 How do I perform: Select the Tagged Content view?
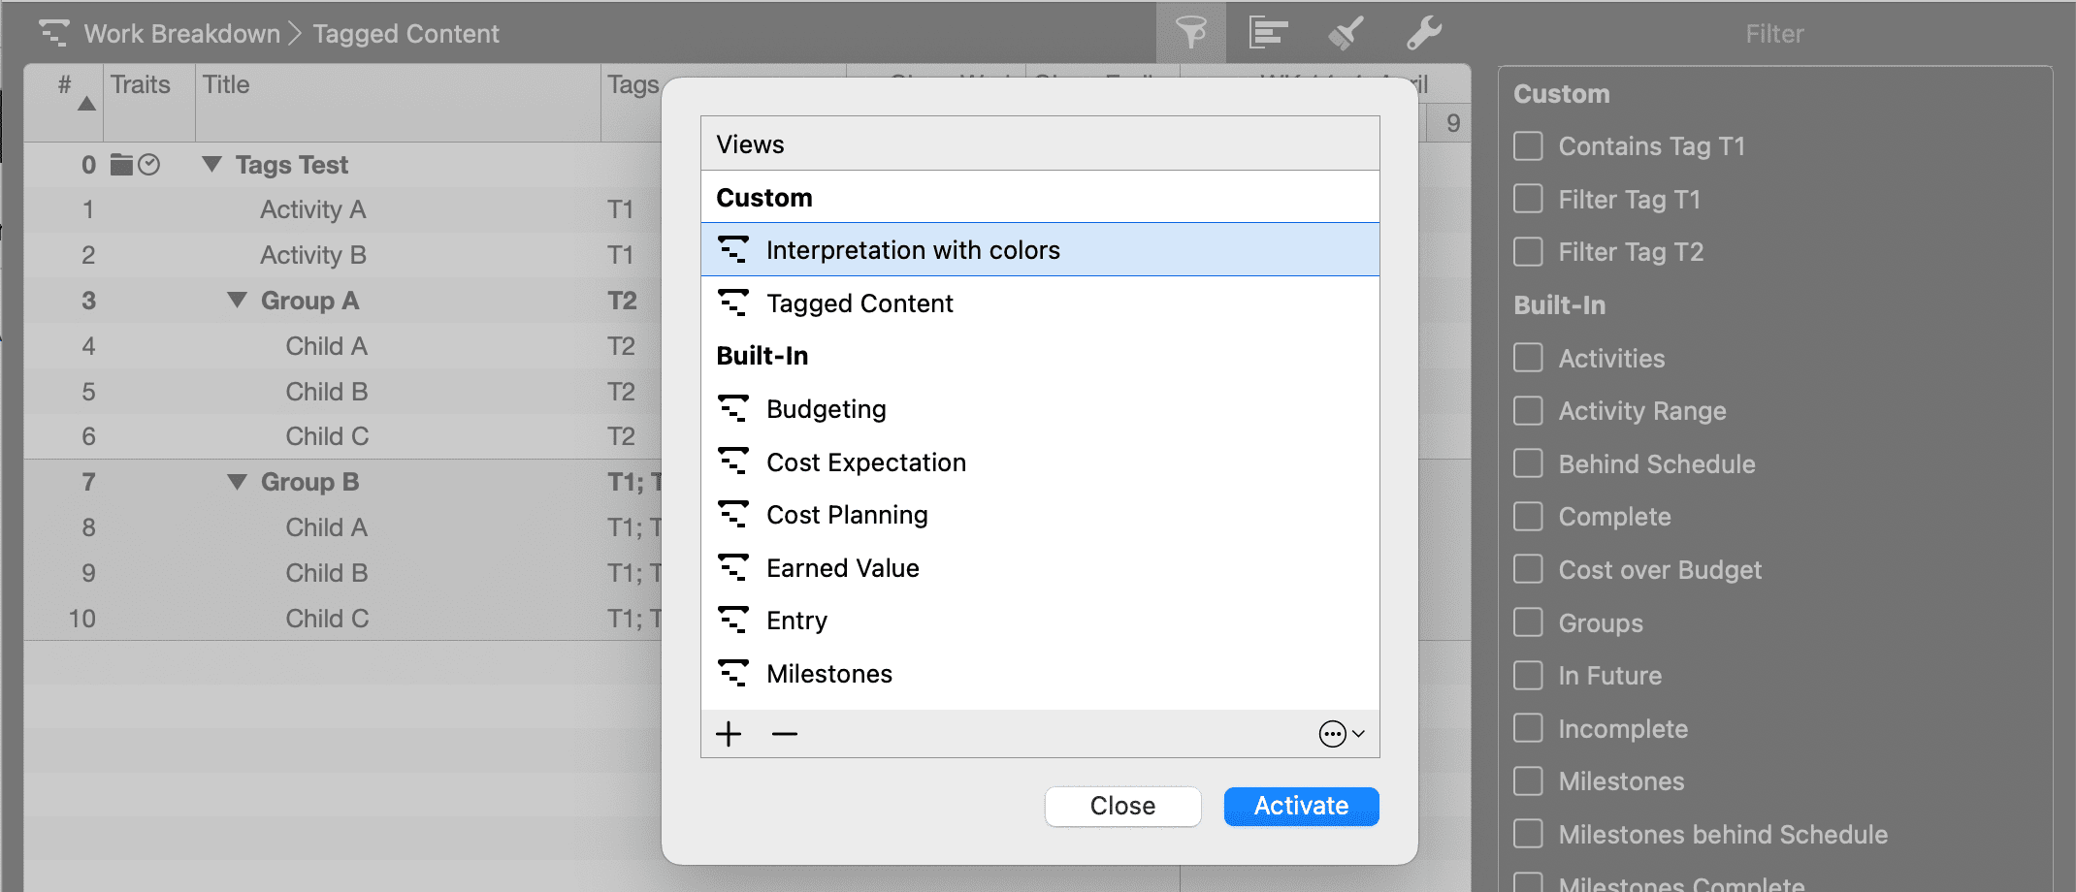coord(860,303)
